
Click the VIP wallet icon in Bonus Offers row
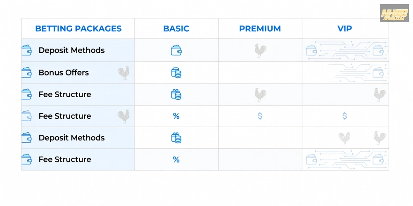point(378,73)
